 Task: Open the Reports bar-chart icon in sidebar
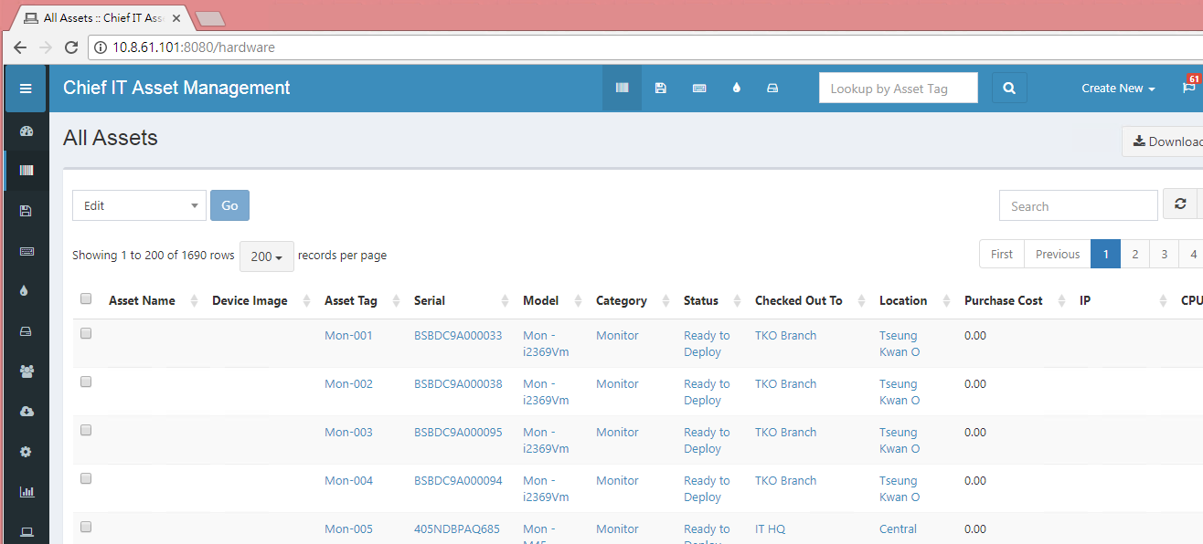(25, 491)
